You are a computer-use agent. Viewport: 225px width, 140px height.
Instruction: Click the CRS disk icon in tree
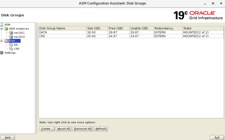pos(11,49)
